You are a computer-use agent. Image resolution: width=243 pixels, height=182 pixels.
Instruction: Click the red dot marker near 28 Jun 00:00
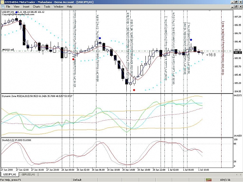(73, 59)
